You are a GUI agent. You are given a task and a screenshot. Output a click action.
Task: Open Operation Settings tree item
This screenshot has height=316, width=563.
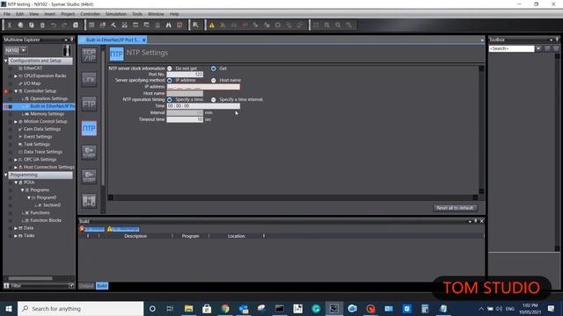(x=49, y=98)
